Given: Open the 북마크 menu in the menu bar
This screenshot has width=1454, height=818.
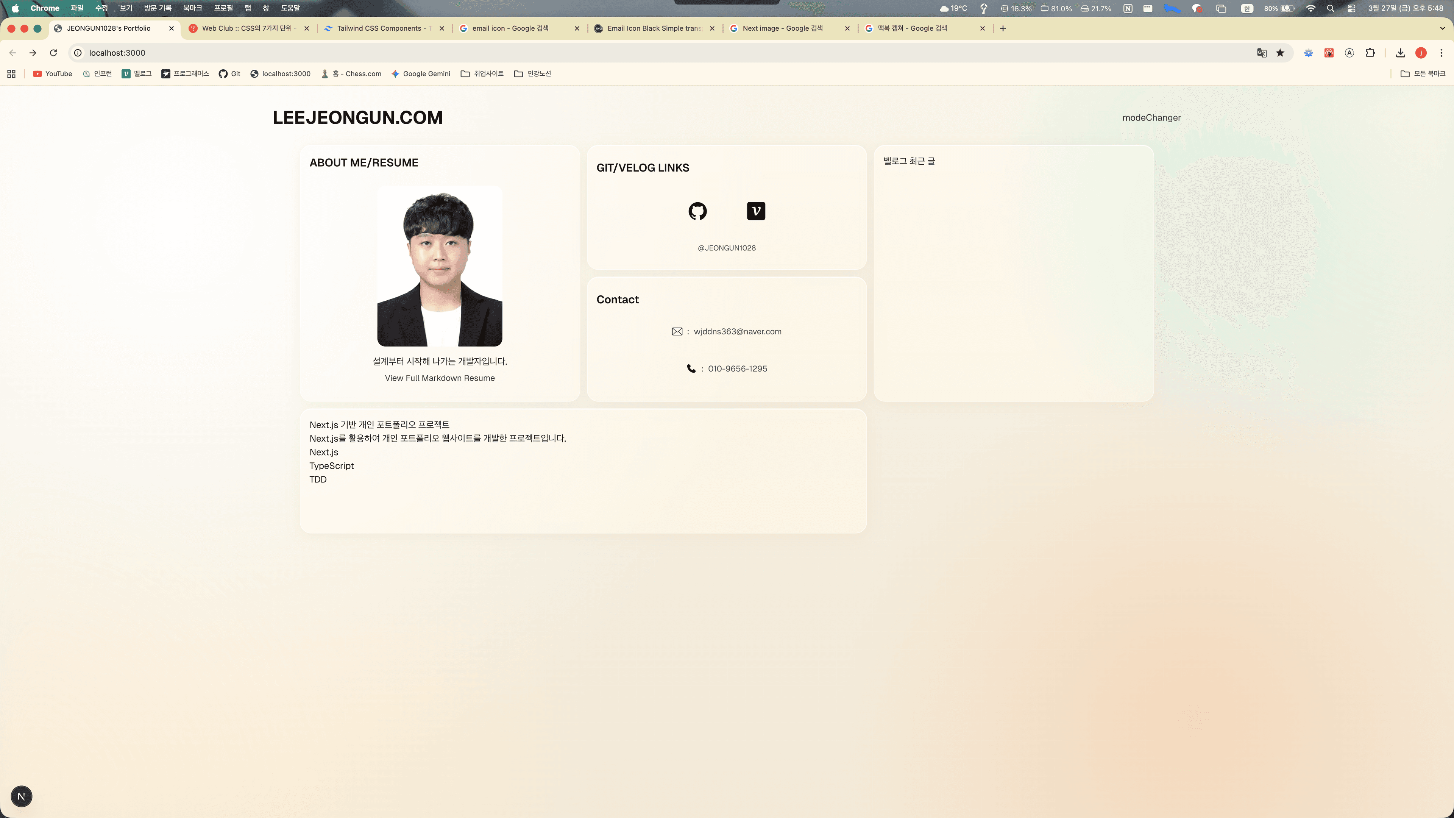Looking at the screenshot, I should 193,8.
